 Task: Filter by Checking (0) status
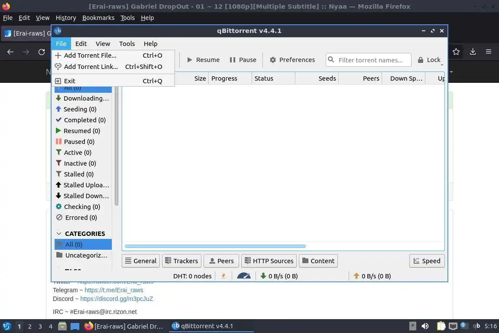[x=83, y=207]
